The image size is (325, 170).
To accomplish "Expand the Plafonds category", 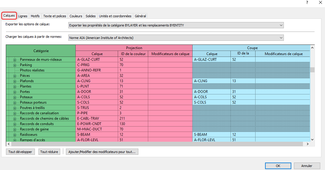I will pyautogui.click(x=15, y=81).
